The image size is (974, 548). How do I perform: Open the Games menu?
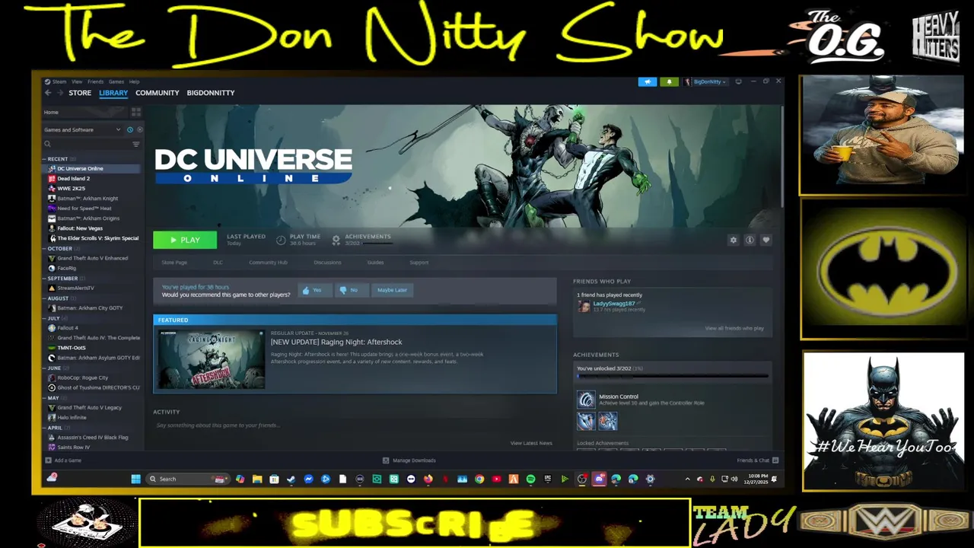(x=116, y=81)
